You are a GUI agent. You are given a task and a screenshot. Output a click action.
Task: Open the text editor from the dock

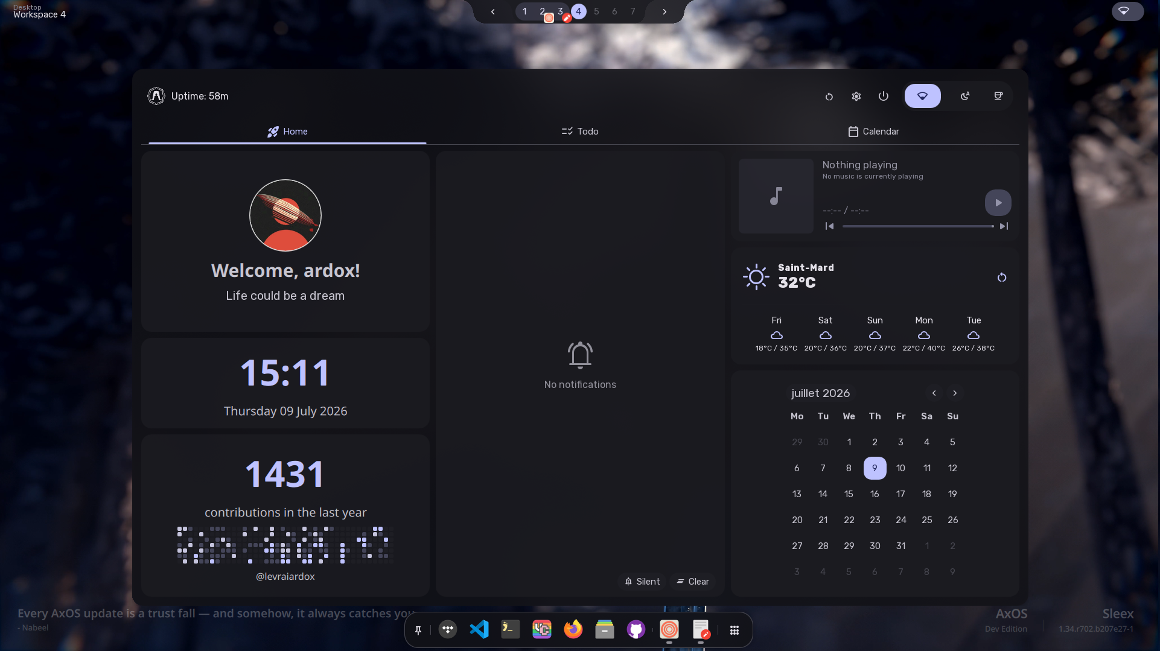pos(701,630)
